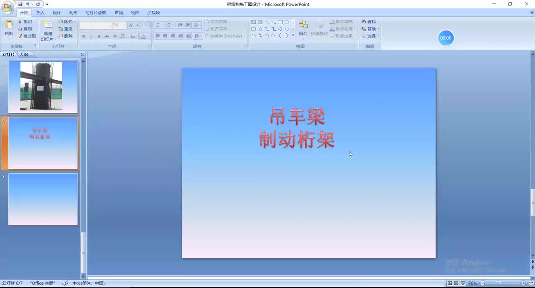
Task: Undo the last action
Action: 27,4
